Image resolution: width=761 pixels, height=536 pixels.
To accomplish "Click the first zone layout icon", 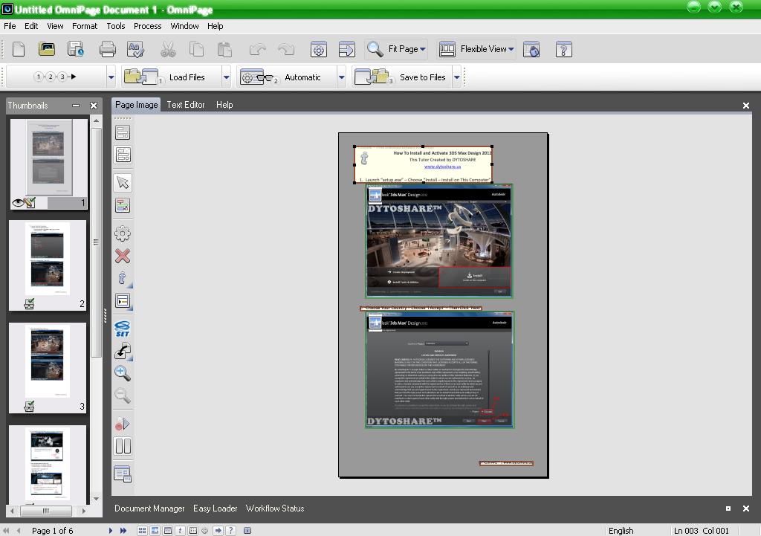I will [x=123, y=132].
